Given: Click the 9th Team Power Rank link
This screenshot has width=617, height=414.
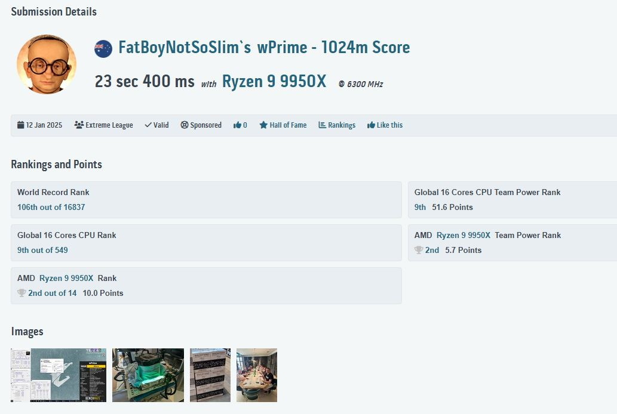Looking at the screenshot, I should point(420,207).
